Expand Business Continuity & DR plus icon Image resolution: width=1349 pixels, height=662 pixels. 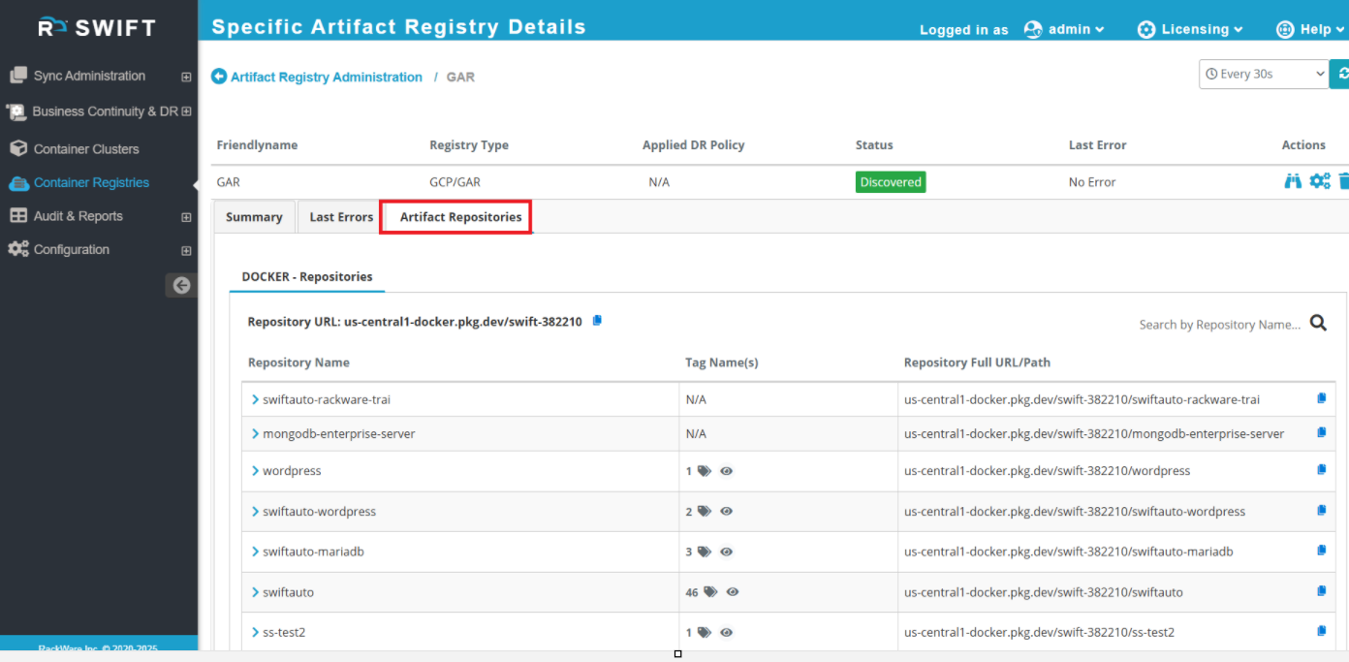pyautogui.click(x=186, y=111)
